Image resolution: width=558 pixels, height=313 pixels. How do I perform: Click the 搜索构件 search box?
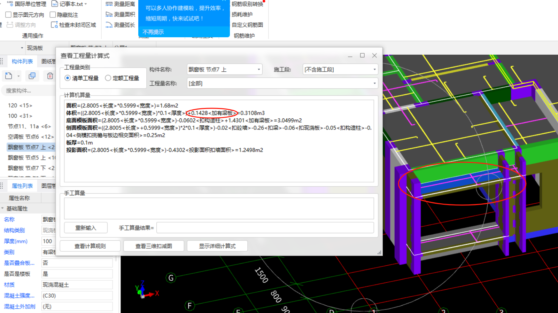(x=29, y=91)
